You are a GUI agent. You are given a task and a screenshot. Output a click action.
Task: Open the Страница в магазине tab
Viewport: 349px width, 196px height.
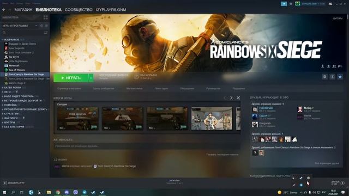coord(69,88)
